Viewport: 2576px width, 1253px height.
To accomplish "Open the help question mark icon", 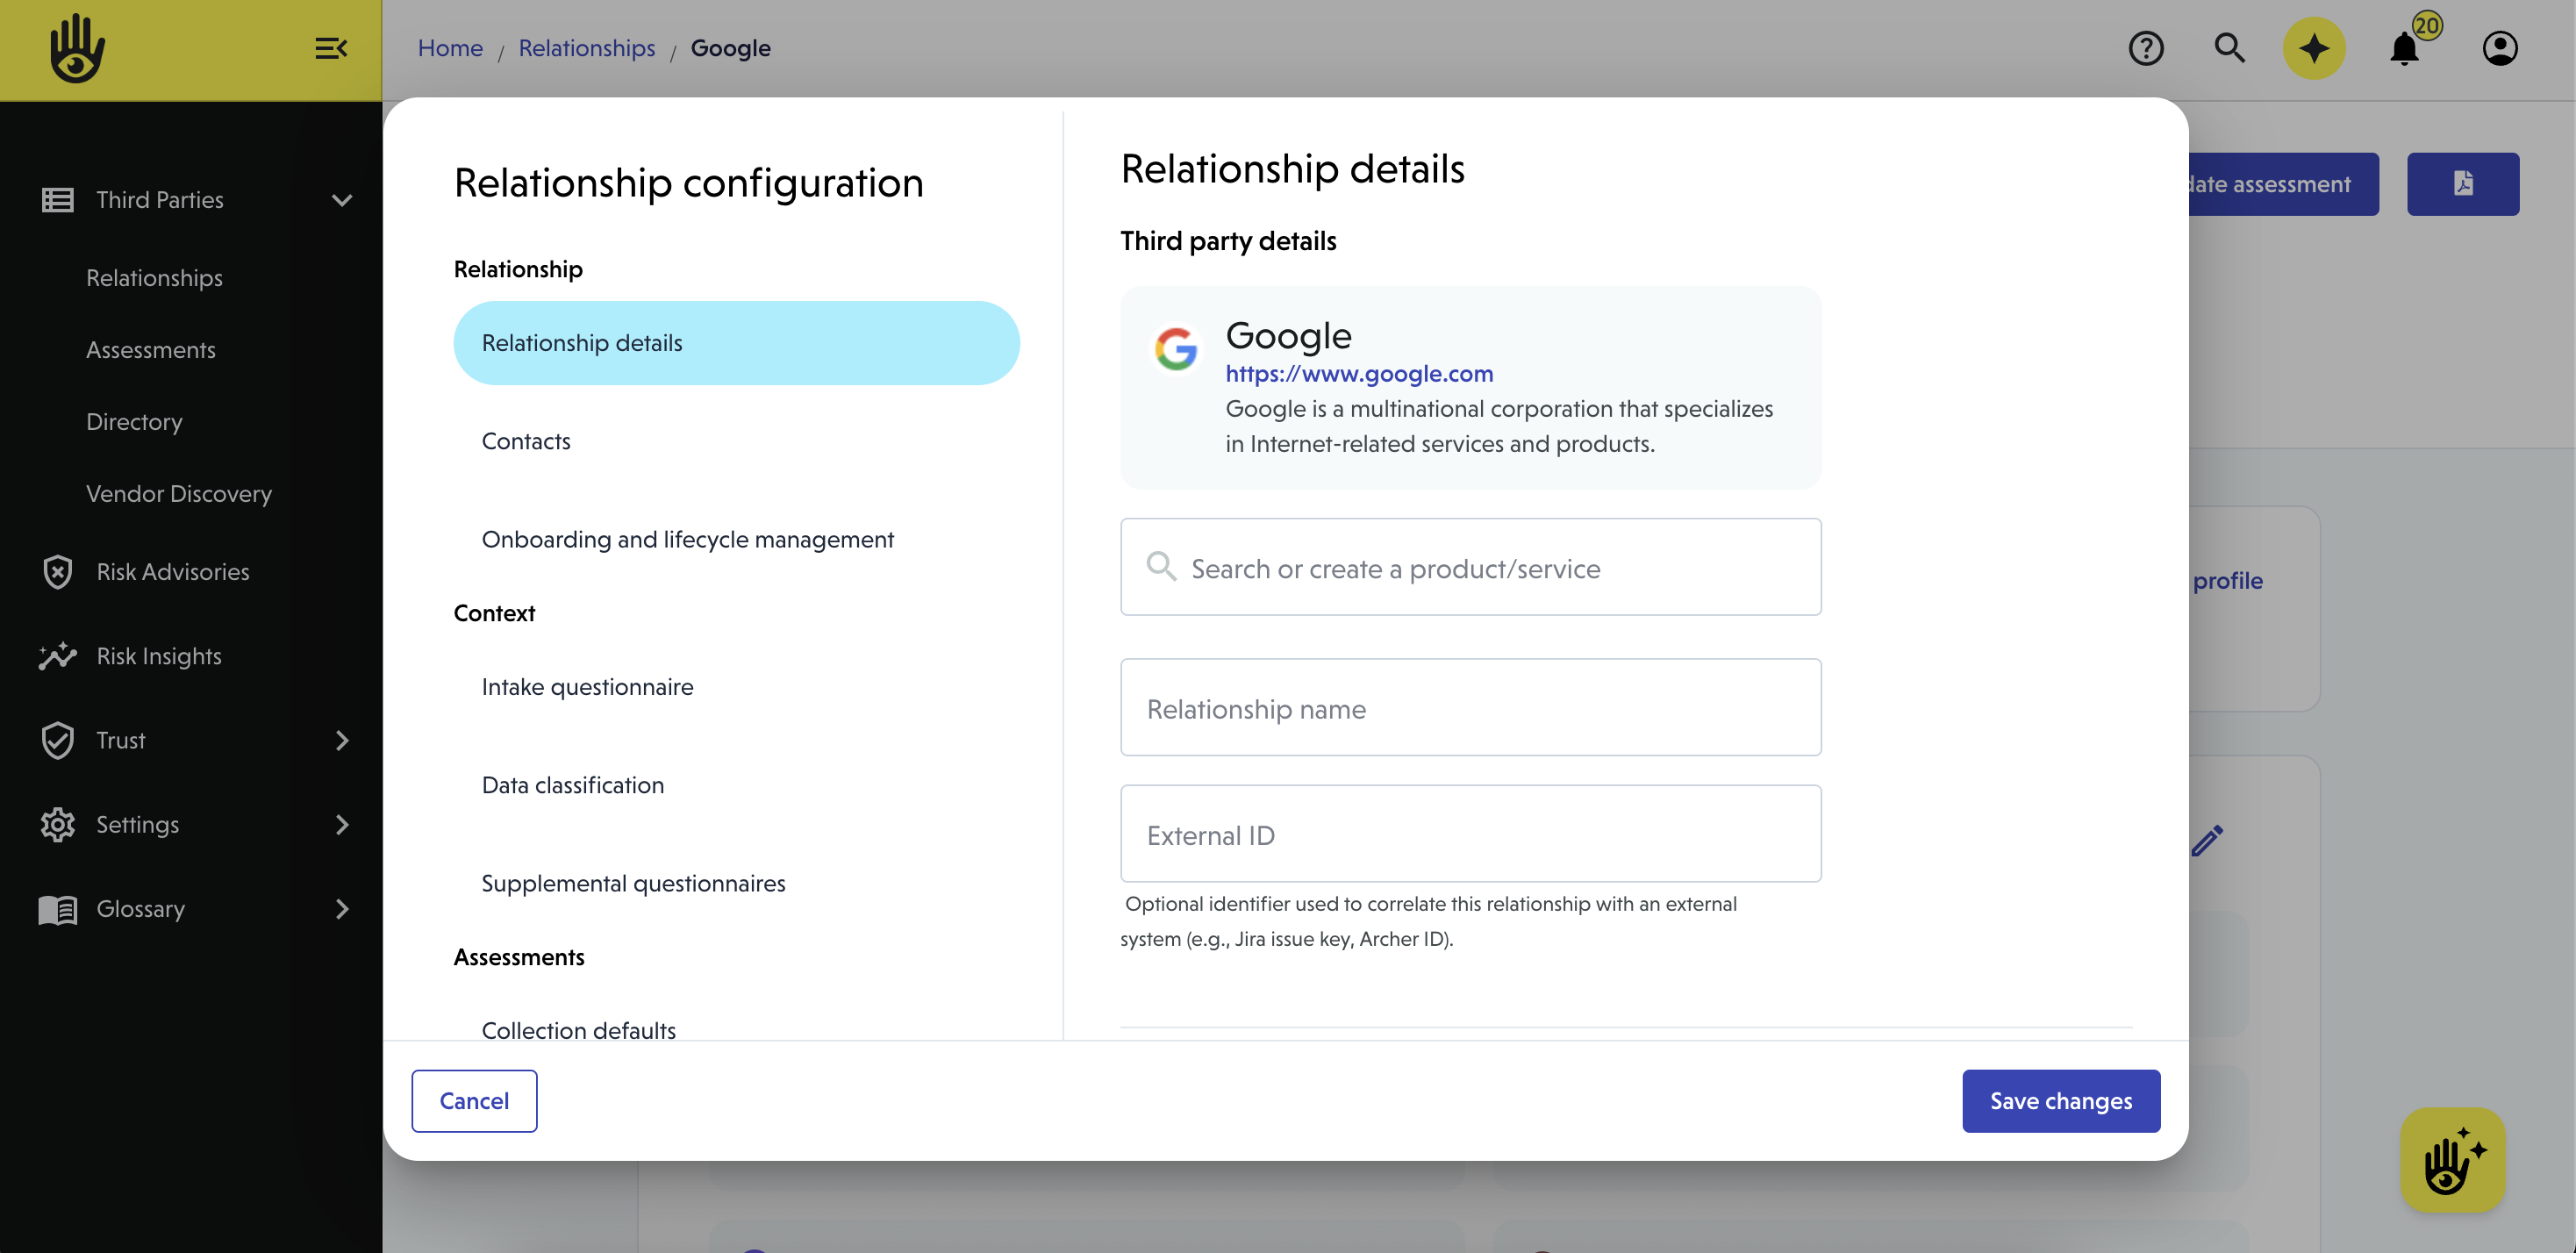I will [2145, 48].
